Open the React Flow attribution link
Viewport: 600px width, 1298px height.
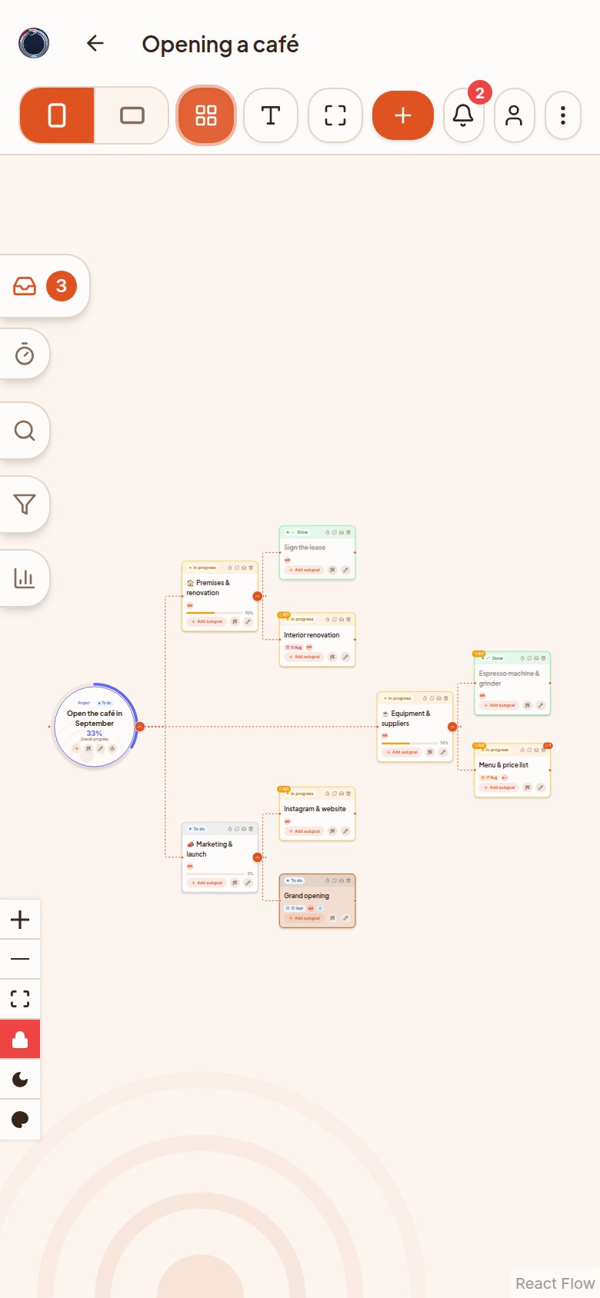coord(555,1283)
